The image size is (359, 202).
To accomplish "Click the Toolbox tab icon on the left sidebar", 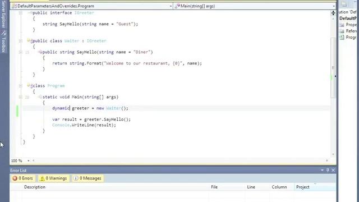I will (x=3, y=34).
